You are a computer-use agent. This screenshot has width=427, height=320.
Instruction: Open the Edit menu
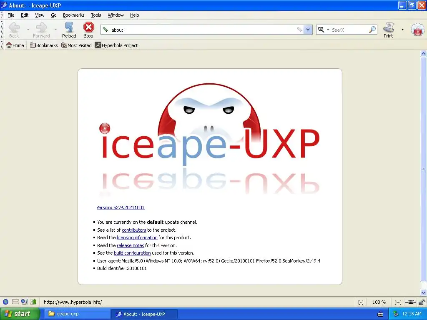[x=25, y=15]
